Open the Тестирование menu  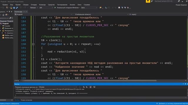[x=62, y=5]
